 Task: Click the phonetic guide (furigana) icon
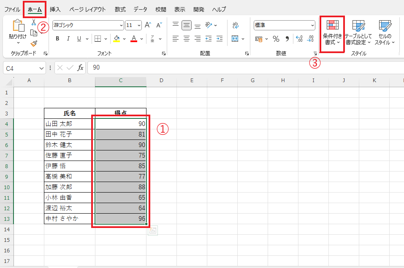coord(152,39)
